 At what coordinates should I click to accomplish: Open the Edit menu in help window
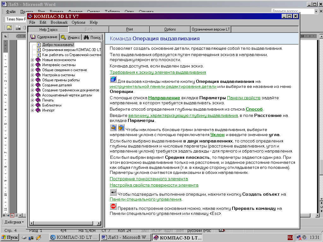pos(43,22)
